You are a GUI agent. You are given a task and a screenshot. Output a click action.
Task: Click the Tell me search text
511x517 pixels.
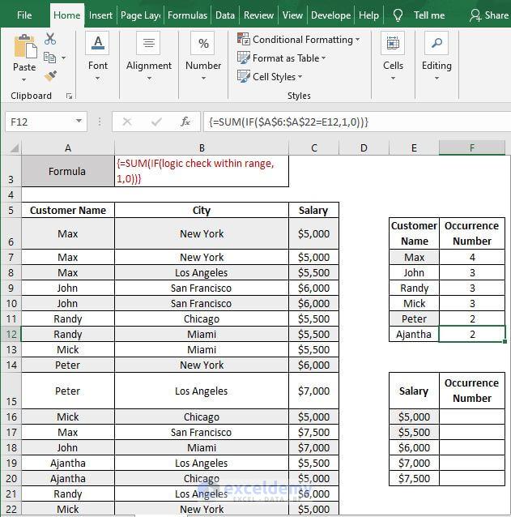[x=429, y=15]
